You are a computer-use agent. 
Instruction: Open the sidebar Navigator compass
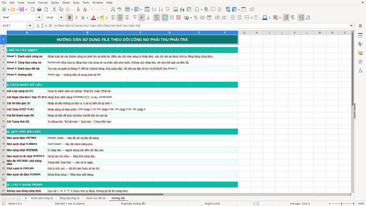tap(360, 62)
